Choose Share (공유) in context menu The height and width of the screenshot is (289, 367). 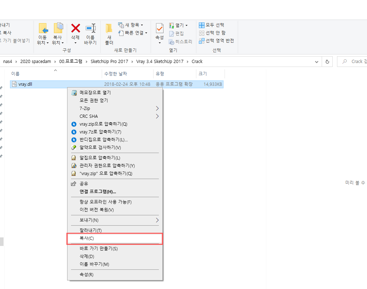click(x=115, y=184)
